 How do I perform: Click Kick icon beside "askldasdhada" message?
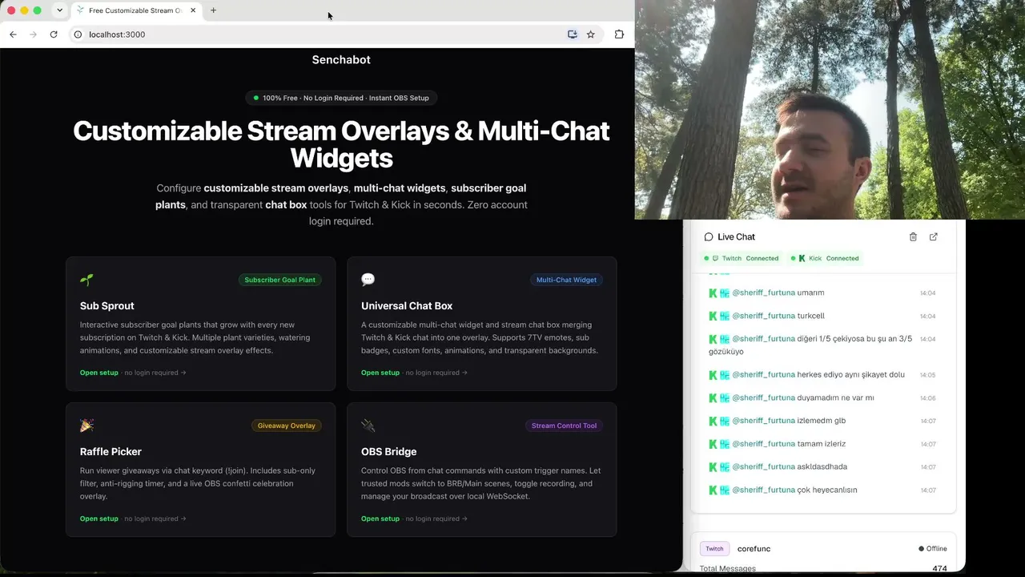click(x=713, y=466)
